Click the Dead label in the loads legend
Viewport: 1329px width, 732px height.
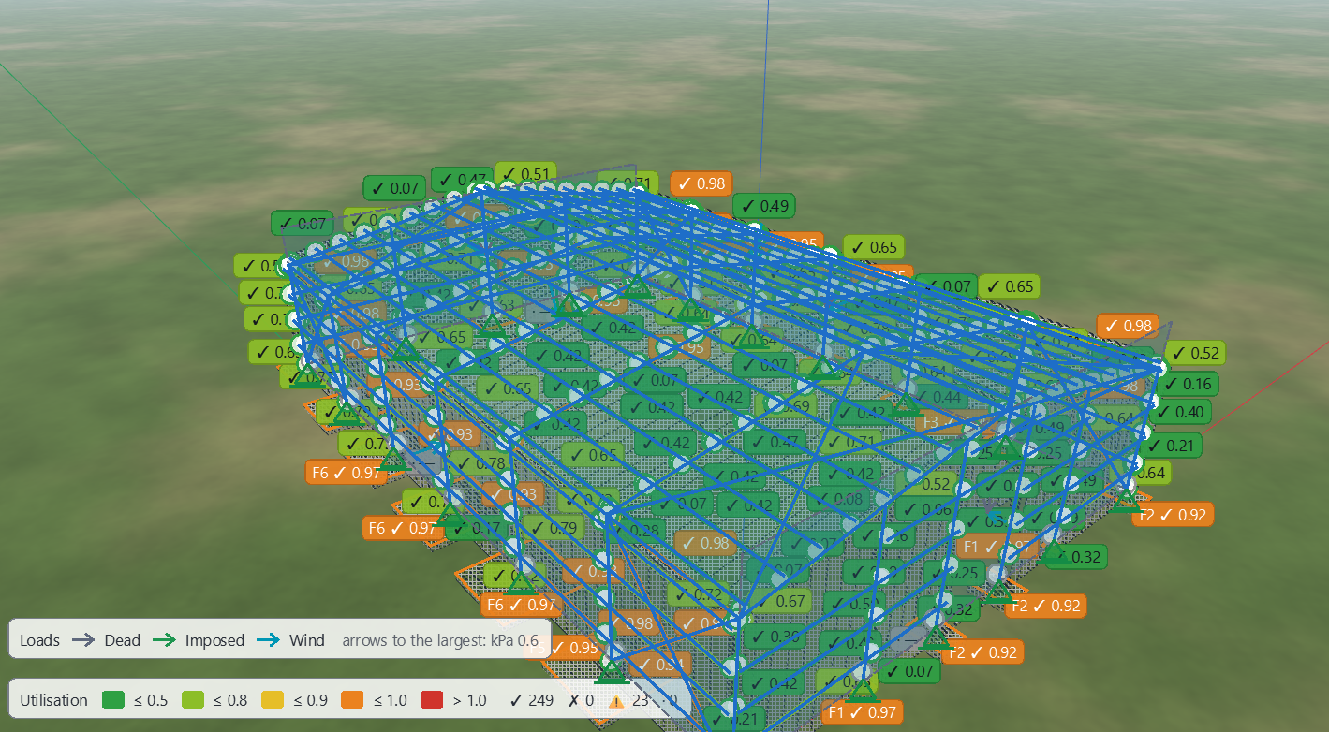click(x=122, y=640)
